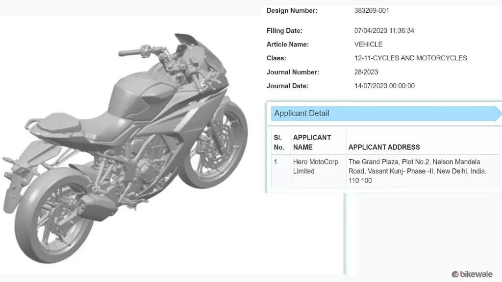Viewport: 502px width, 282px height.
Task: Click the Sl. No. column header
Action: 281,142
